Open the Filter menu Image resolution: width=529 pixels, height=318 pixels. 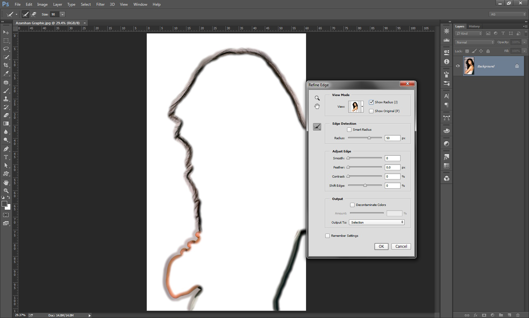point(100,4)
